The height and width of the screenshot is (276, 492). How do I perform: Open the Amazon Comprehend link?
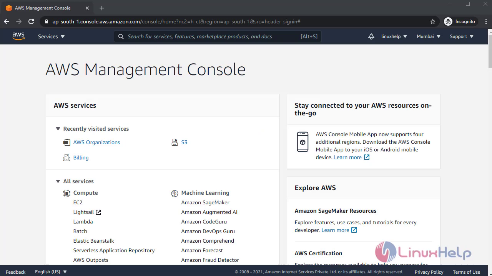208,241
